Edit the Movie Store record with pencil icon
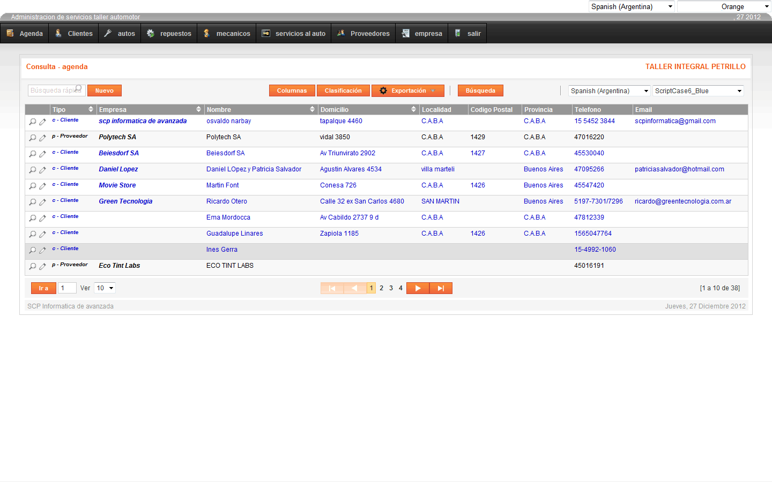The width and height of the screenshot is (772, 482). 42,186
